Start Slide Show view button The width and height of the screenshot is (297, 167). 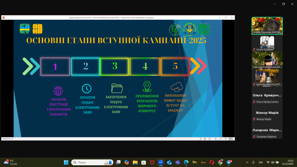[x=231, y=139]
